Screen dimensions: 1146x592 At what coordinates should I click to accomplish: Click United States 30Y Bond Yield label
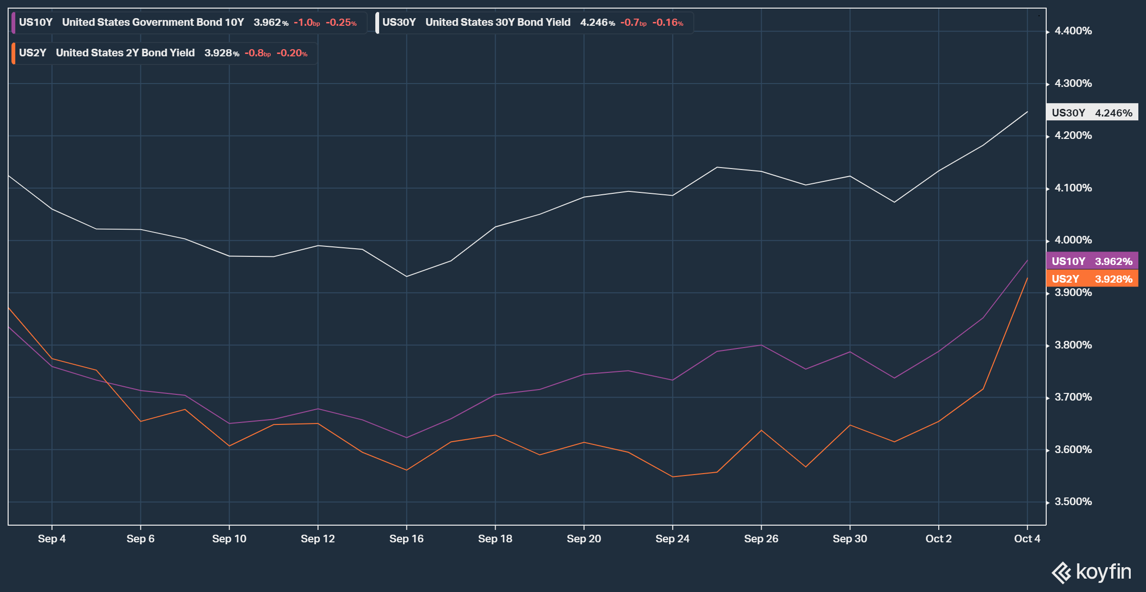click(x=498, y=22)
